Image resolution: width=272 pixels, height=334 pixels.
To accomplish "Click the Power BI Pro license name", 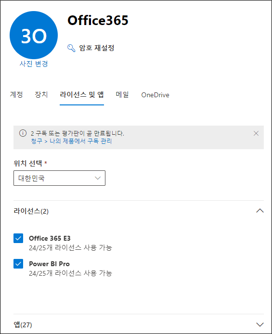I will tap(49, 264).
